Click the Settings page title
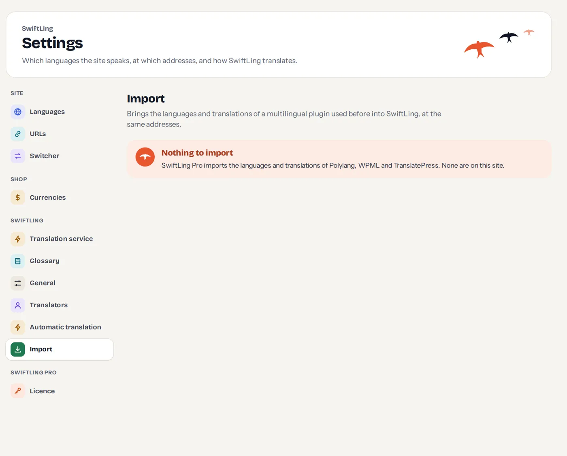Screen dimensions: 567x456 point(52,43)
